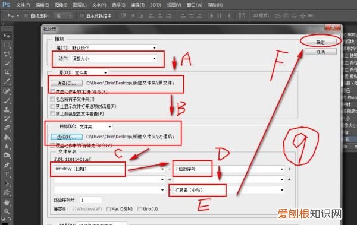The height and width of the screenshot is (225, 357).
Task: Open the 帮助(H) menu
Action: click(215, 5)
